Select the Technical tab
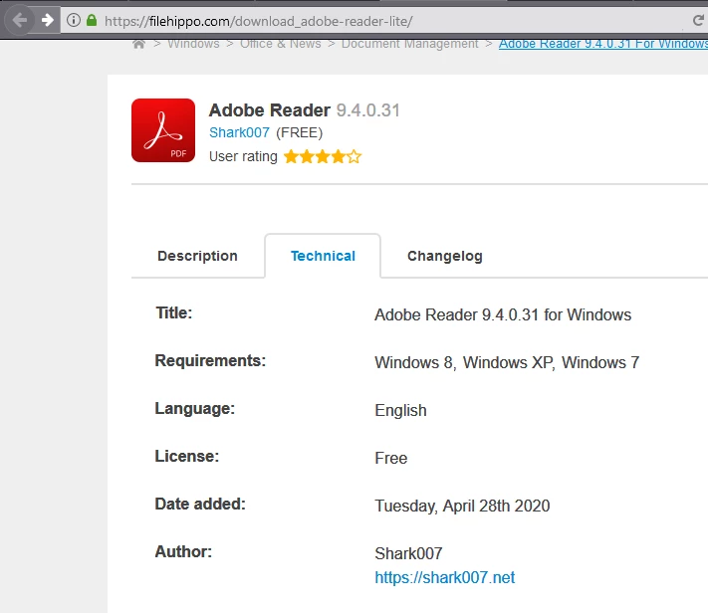708x613 pixels. pyautogui.click(x=323, y=256)
